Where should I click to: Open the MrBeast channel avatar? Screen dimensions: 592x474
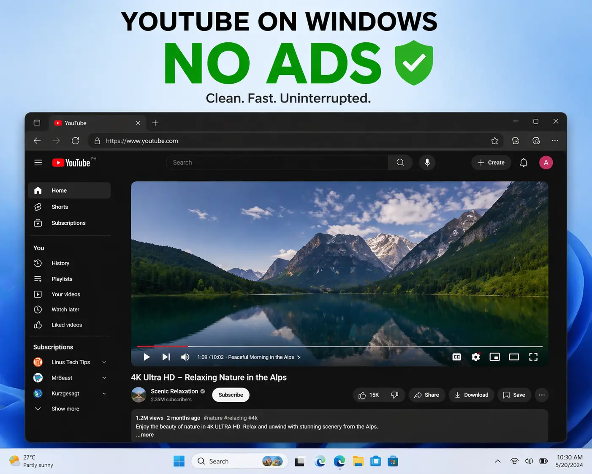pos(38,378)
